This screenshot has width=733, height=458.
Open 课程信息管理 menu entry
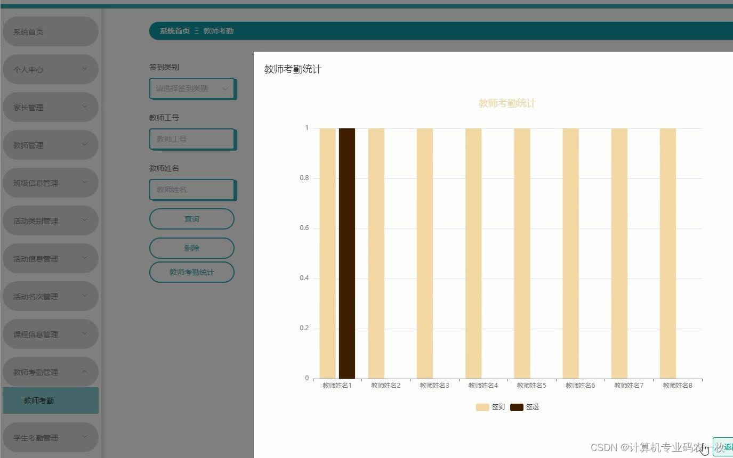pos(51,334)
